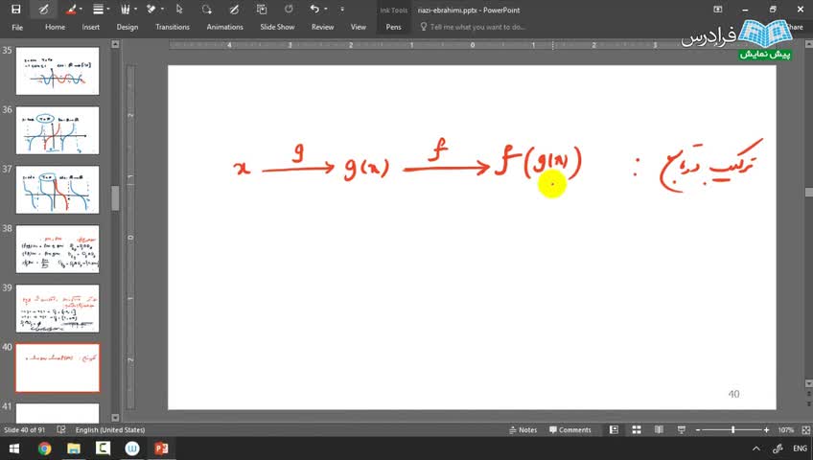Select the Eraser tool
This screenshot has width=813, height=460.
click(x=151, y=9)
